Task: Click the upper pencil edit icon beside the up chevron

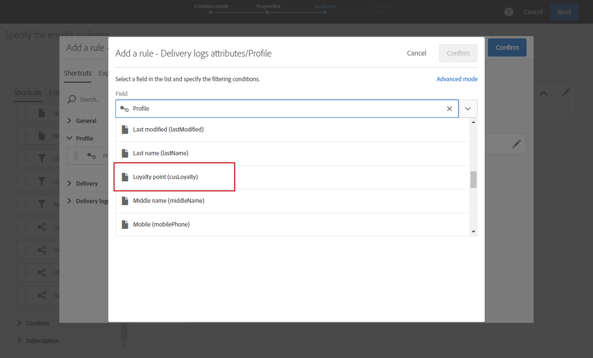Action: click(x=566, y=93)
